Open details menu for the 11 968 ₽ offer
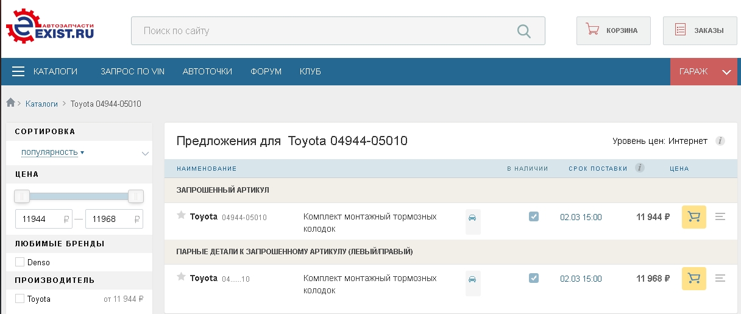Screen dimensions: 741x314 720,278
